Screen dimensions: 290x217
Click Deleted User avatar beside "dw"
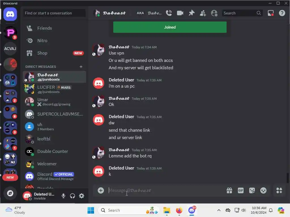pos(99,120)
